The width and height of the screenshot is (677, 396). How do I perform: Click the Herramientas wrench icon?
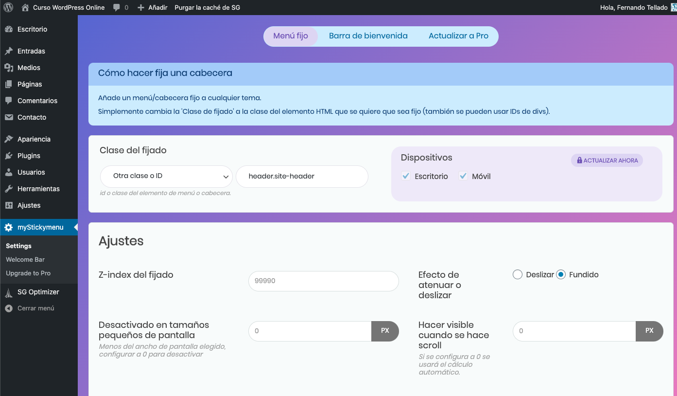(x=9, y=189)
